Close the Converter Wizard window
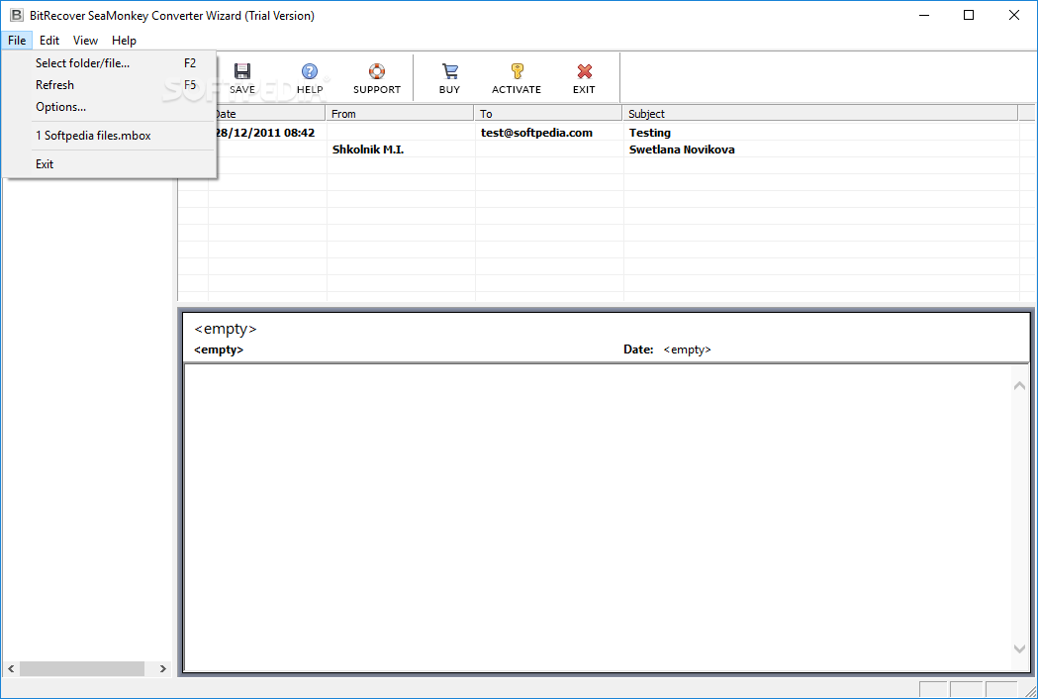Viewport: 1038px width, 699px height. pyautogui.click(x=1013, y=15)
